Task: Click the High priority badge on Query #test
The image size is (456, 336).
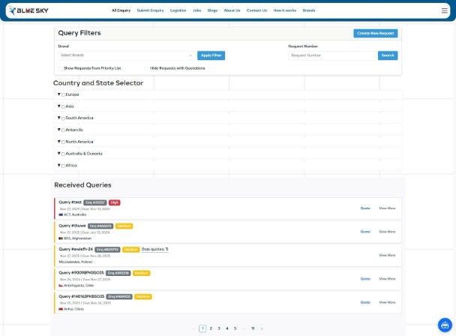Action: coord(115,202)
